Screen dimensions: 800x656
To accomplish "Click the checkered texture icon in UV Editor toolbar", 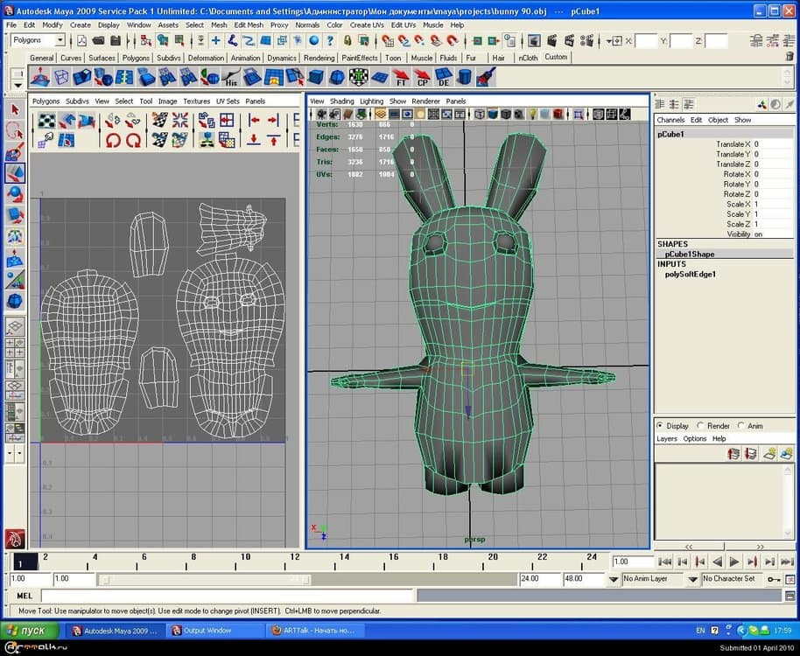I will [45, 120].
